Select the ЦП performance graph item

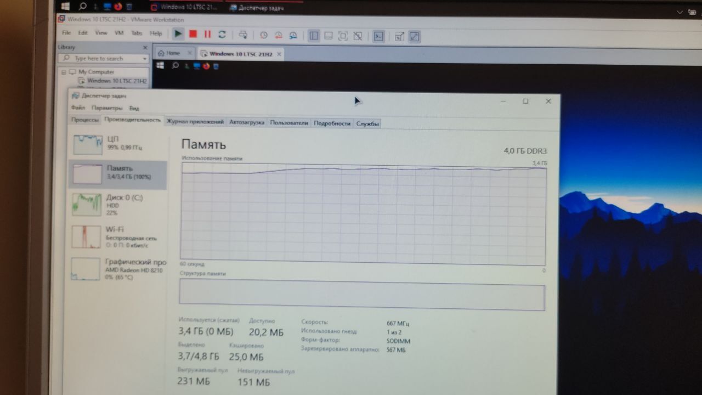[x=117, y=144]
